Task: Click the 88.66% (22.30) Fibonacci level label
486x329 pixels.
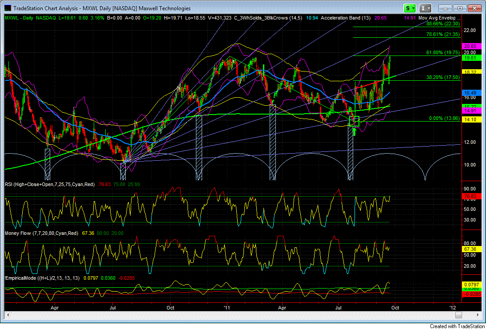Action: tap(442, 24)
